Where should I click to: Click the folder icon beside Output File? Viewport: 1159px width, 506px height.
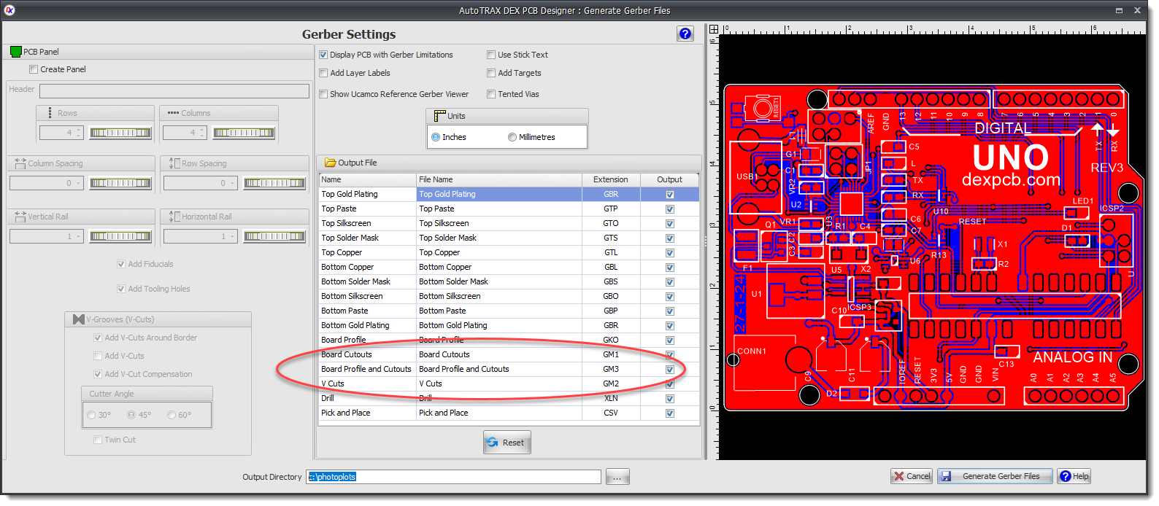click(x=330, y=163)
